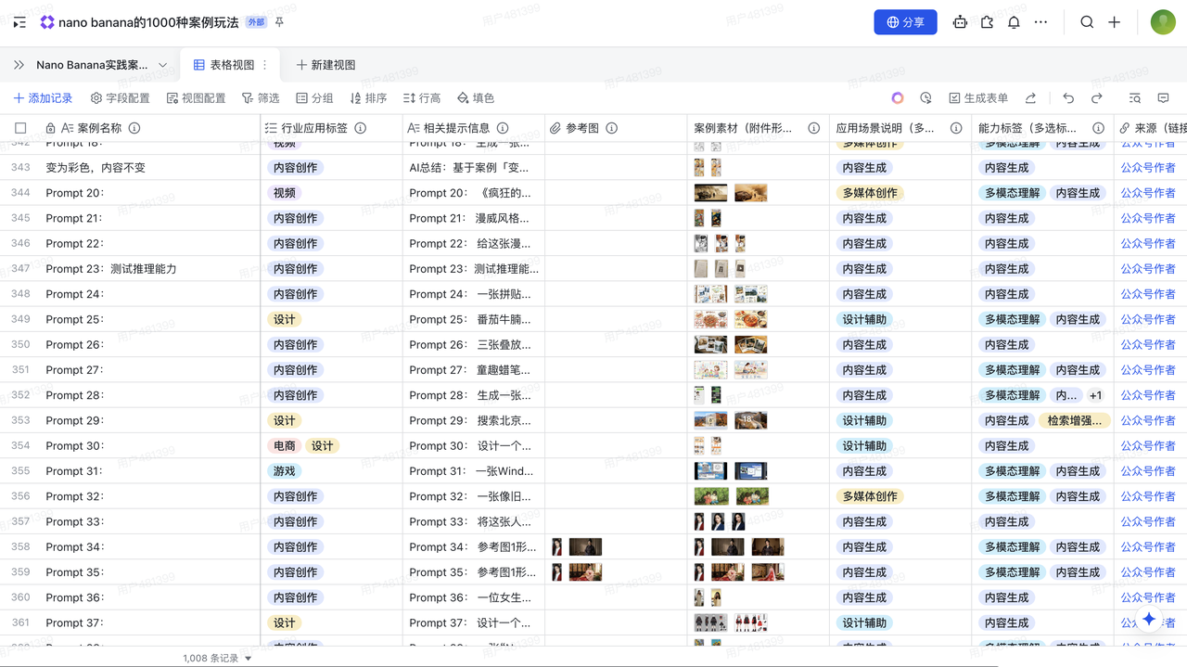This screenshot has width=1187, height=667.
Task: Tick the select-all checkbox in header row
Action: (20, 128)
